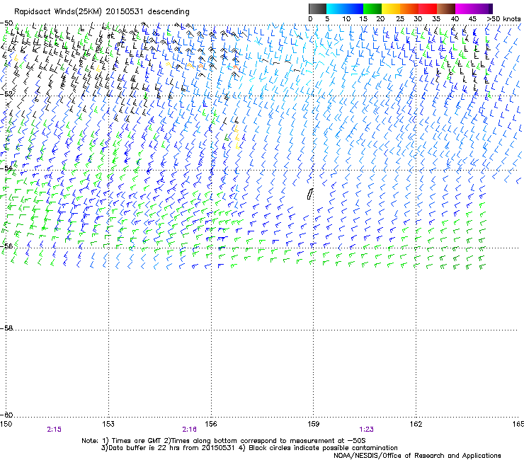Click the gray 0-5 knots color swatch

click(x=317, y=8)
